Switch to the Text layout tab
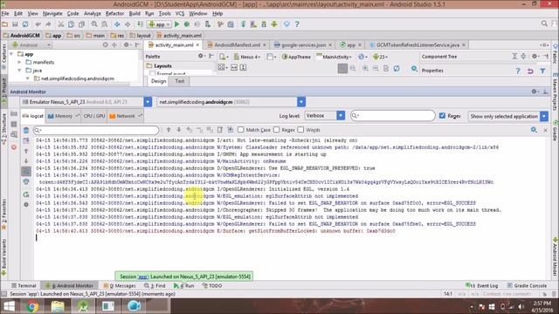This screenshot has width=559, height=314. [x=180, y=81]
